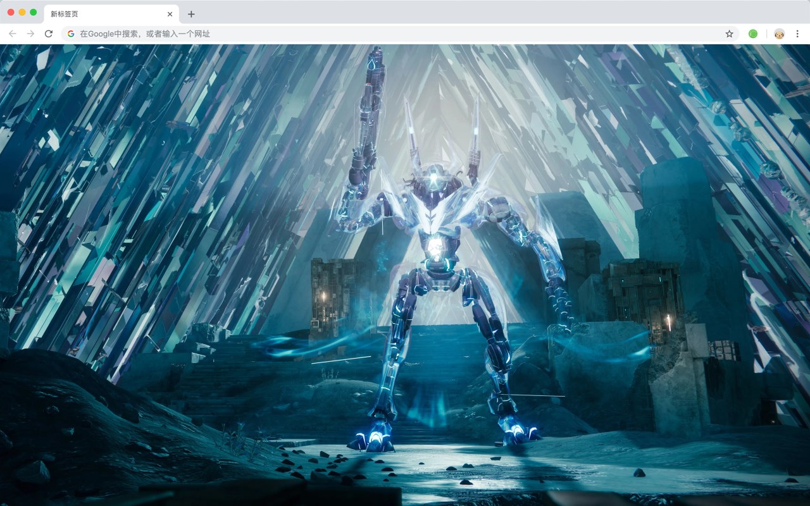Close the 新标签页 tab
810x506 pixels.
(170, 14)
